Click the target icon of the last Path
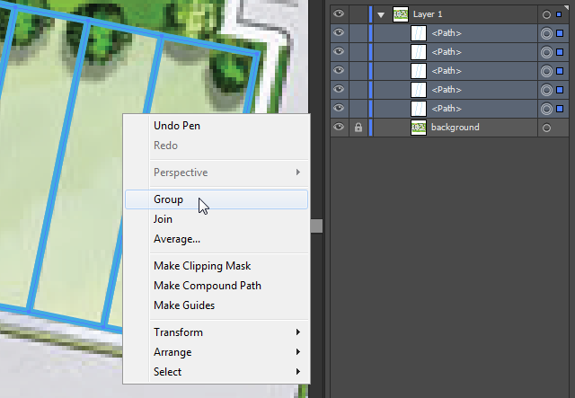 [546, 109]
